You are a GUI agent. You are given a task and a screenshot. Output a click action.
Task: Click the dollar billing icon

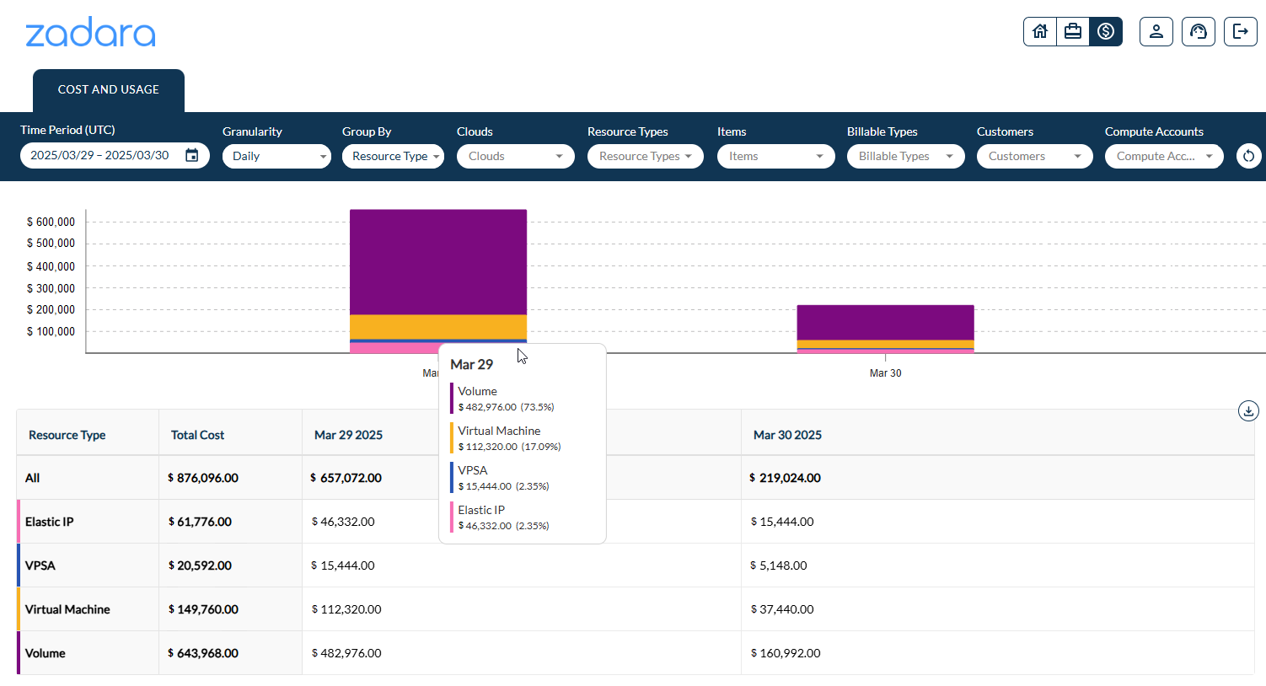1106,31
